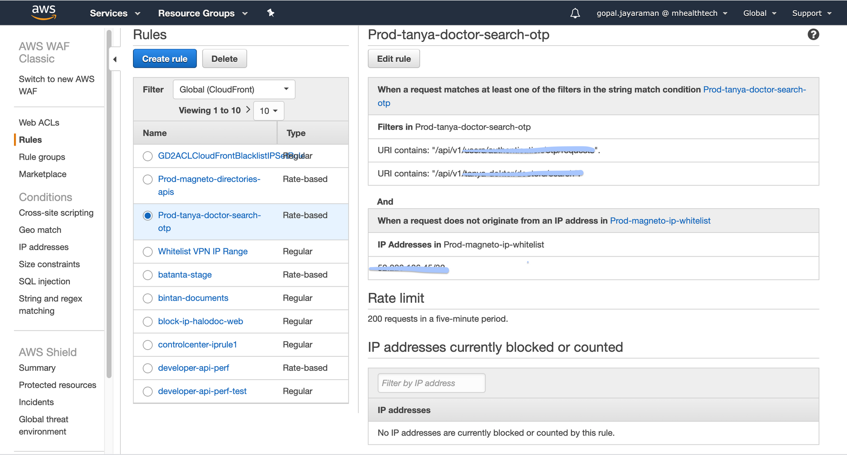Open bintan-documents rule link
Image resolution: width=847 pixels, height=455 pixels.
193,298
